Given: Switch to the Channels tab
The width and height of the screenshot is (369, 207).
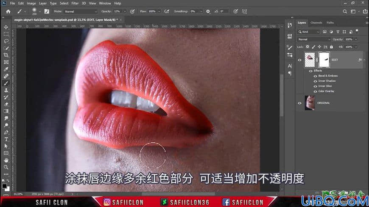Looking at the screenshot, I should 316,22.
